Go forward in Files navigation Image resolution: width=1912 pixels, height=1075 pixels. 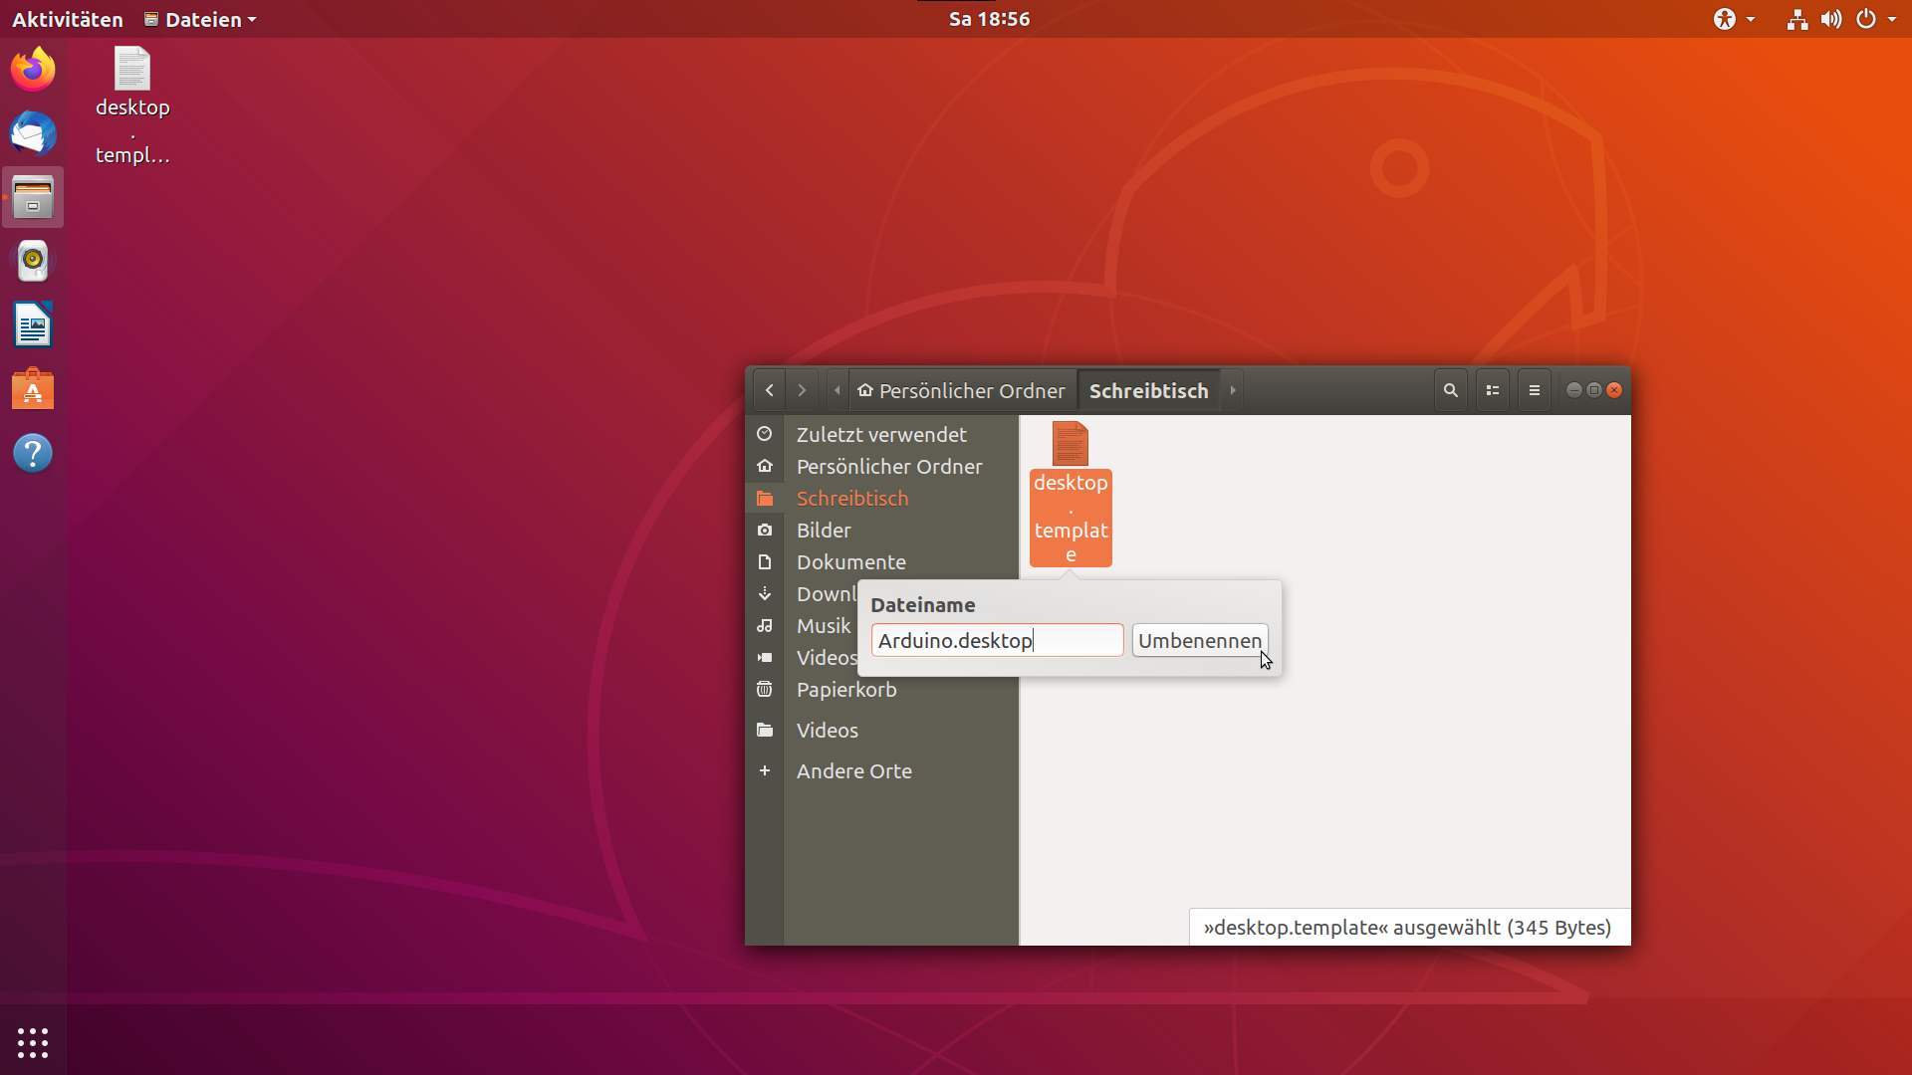(x=802, y=390)
